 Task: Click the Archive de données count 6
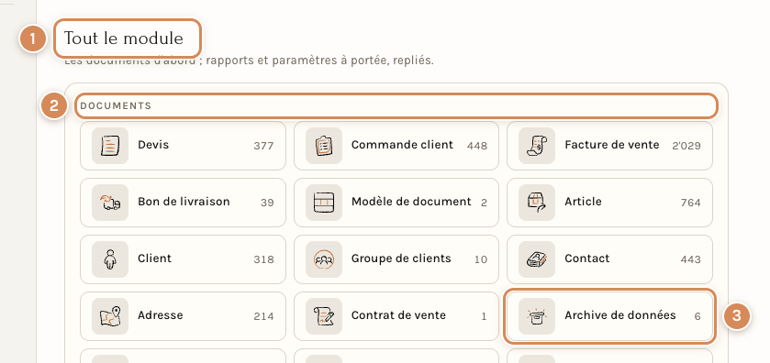697,316
